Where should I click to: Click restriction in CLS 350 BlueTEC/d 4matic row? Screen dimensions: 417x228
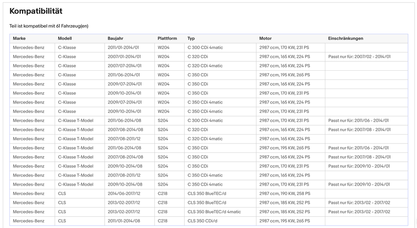point(359,212)
